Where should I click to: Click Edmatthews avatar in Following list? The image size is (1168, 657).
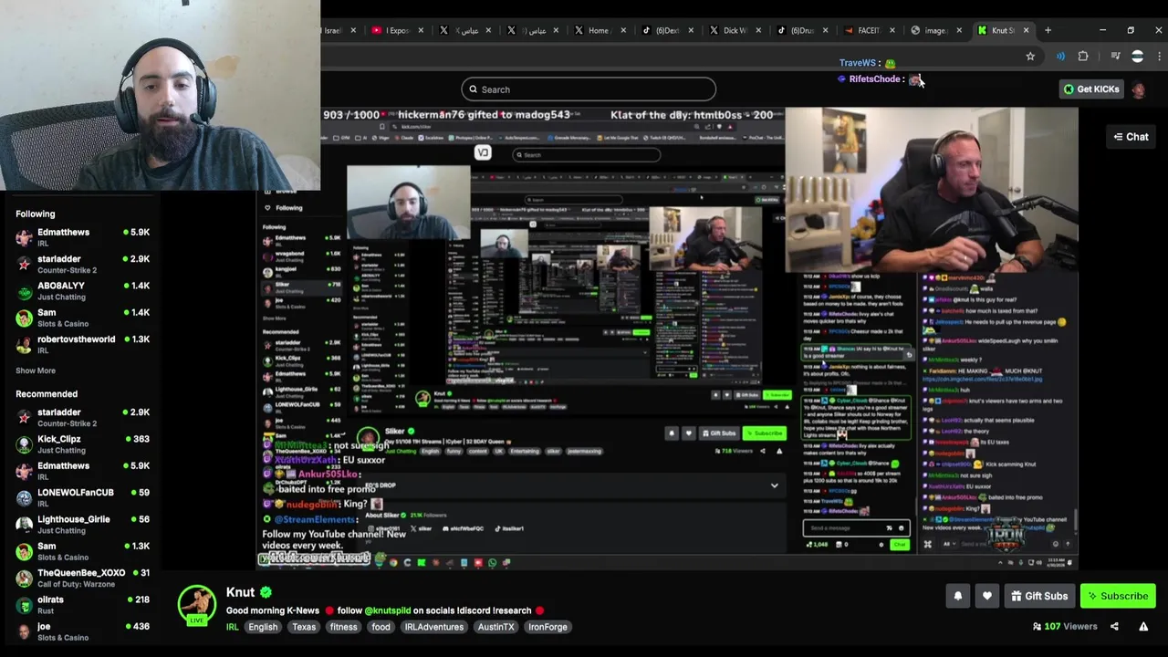coord(24,237)
